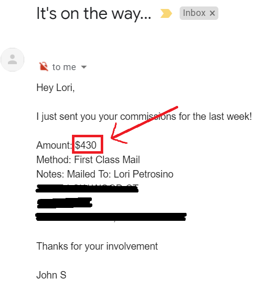Click the short middle blacked-out bar

tap(65, 203)
